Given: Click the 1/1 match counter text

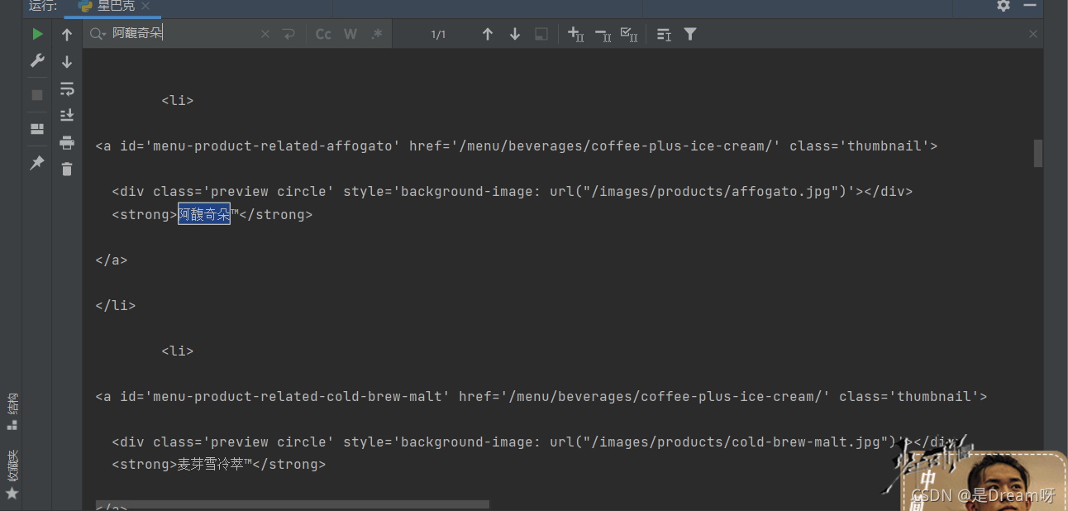Looking at the screenshot, I should (x=438, y=35).
